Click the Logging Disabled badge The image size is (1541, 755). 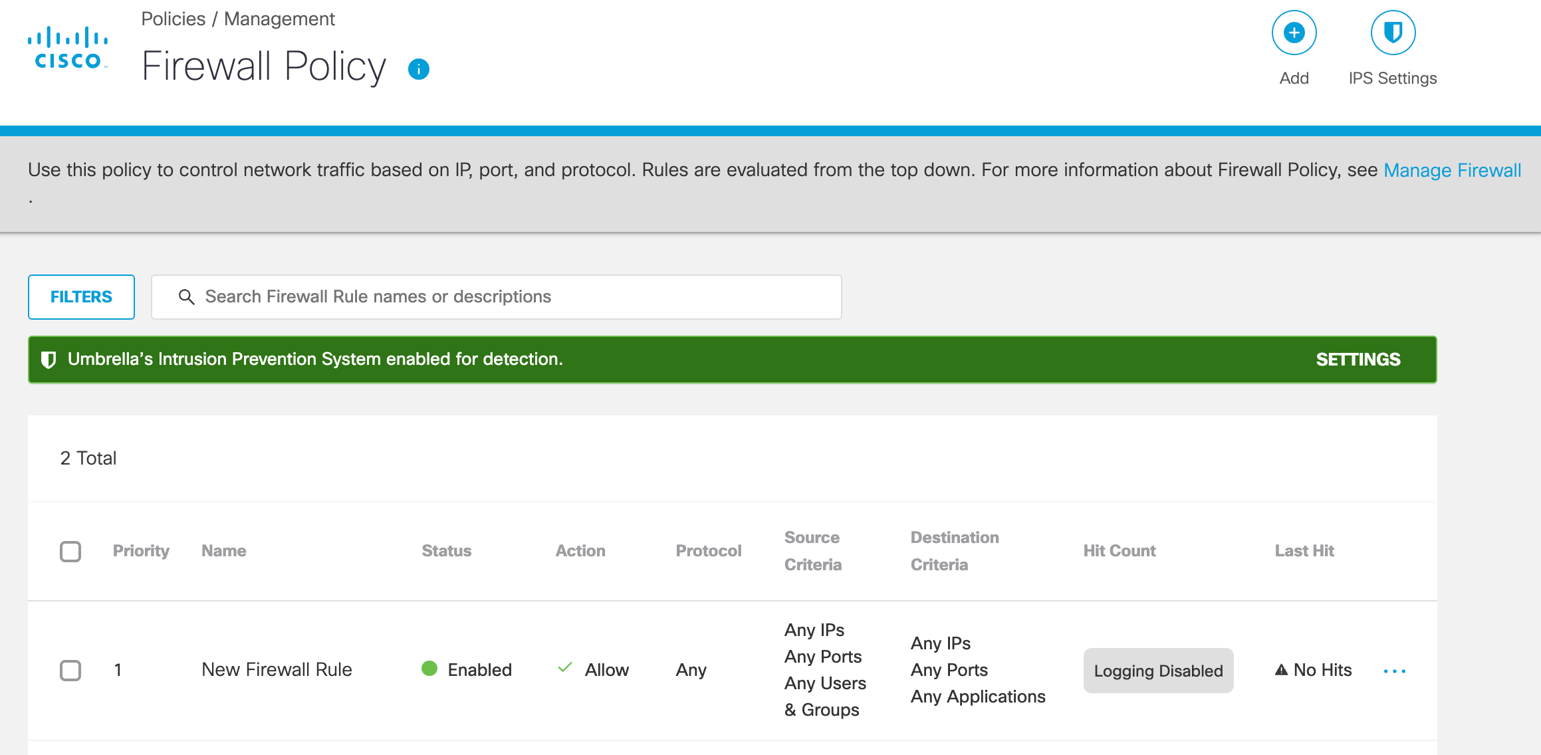pyautogui.click(x=1158, y=671)
